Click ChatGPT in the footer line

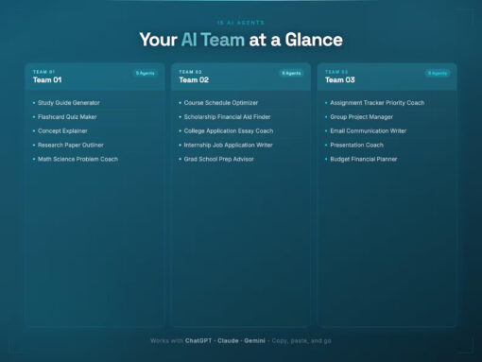click(198, 340)
